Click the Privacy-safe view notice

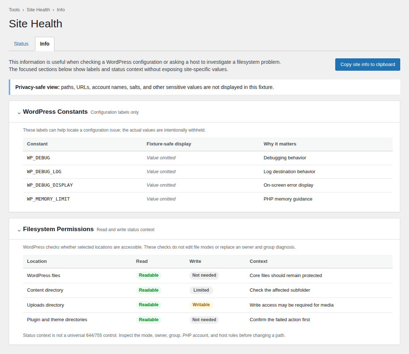pos(204,87)
